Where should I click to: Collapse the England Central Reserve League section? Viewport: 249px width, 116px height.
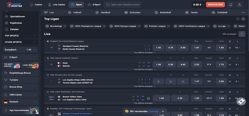(x=237, y=41)
